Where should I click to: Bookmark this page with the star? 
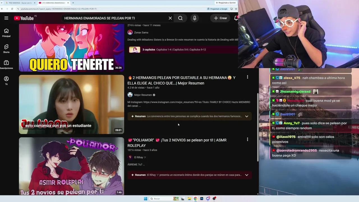(x=236, y=9)
